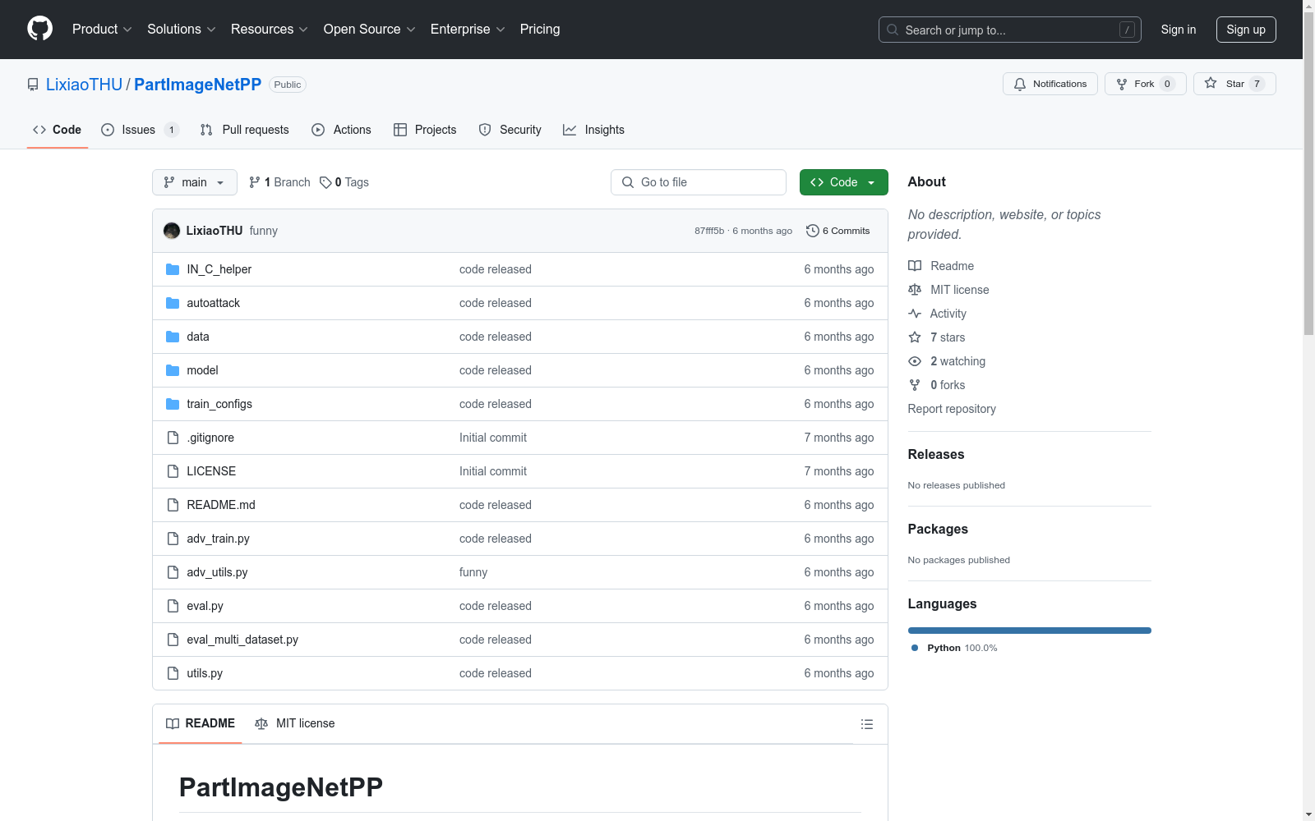Select the README tab in the file panel

(201, 723)
